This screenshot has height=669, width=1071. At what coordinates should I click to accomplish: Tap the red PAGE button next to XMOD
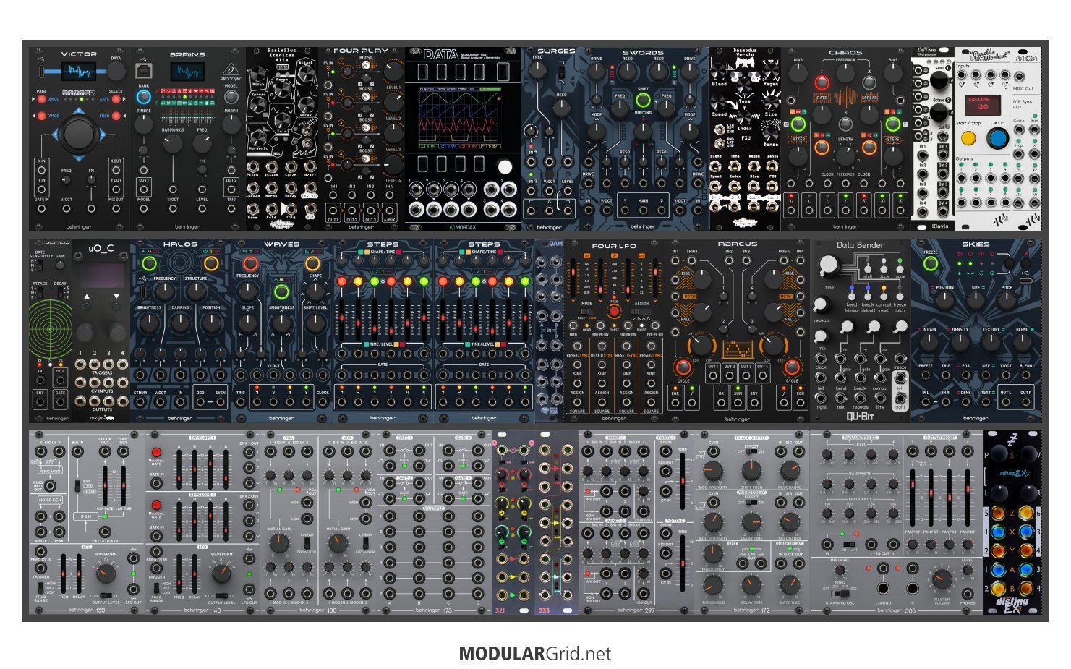point(42,98)
